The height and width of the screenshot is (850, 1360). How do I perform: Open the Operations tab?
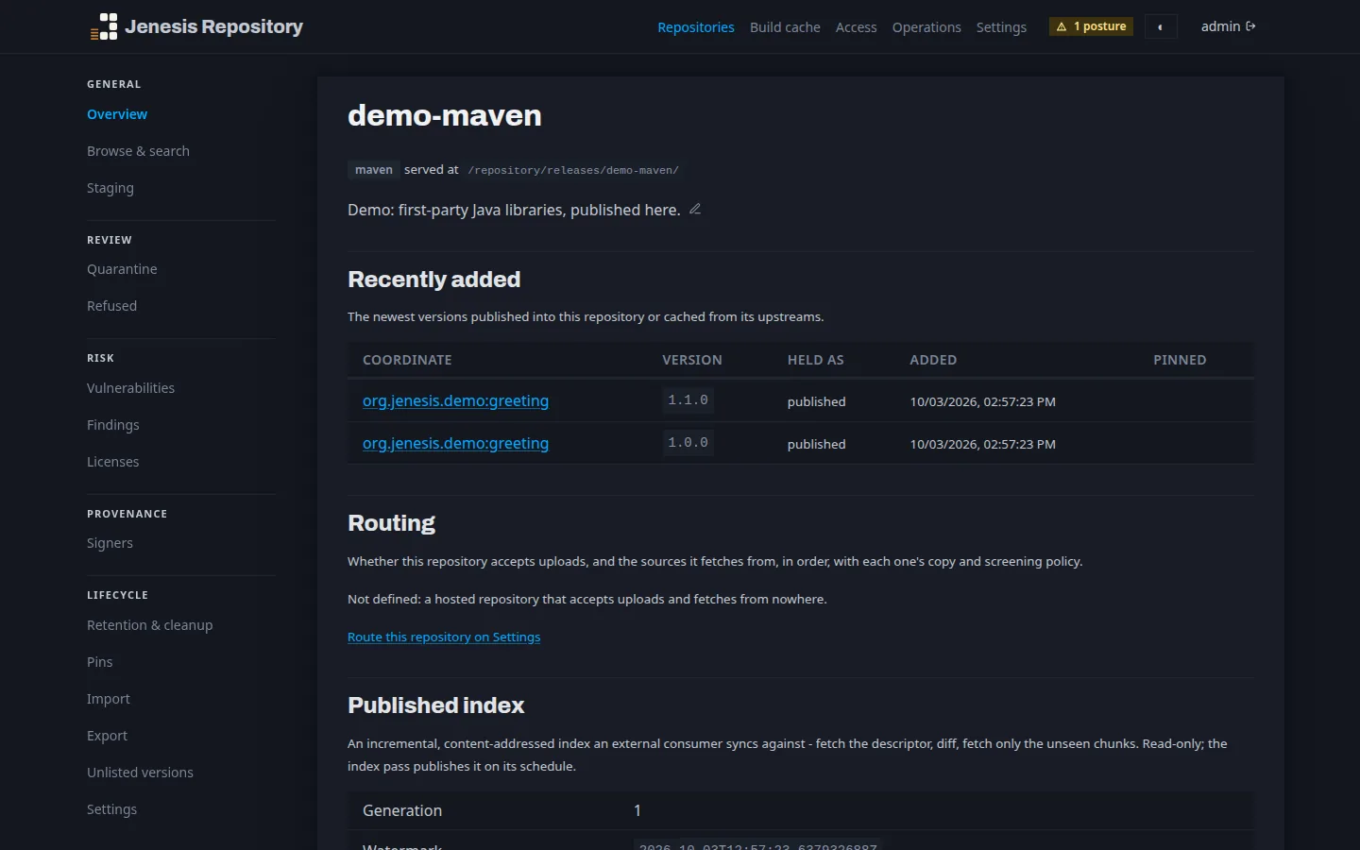926,27
